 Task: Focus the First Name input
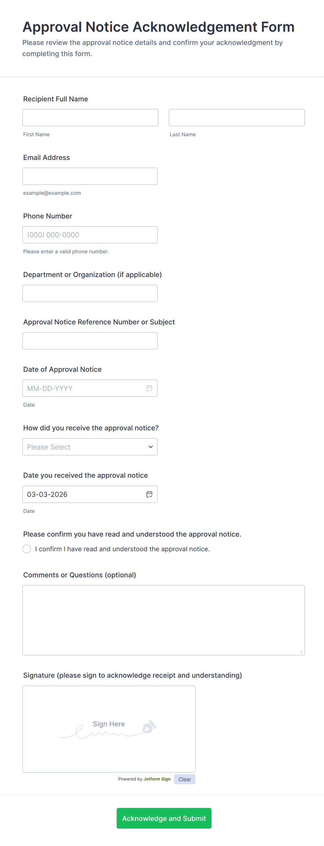pos(90,117)
